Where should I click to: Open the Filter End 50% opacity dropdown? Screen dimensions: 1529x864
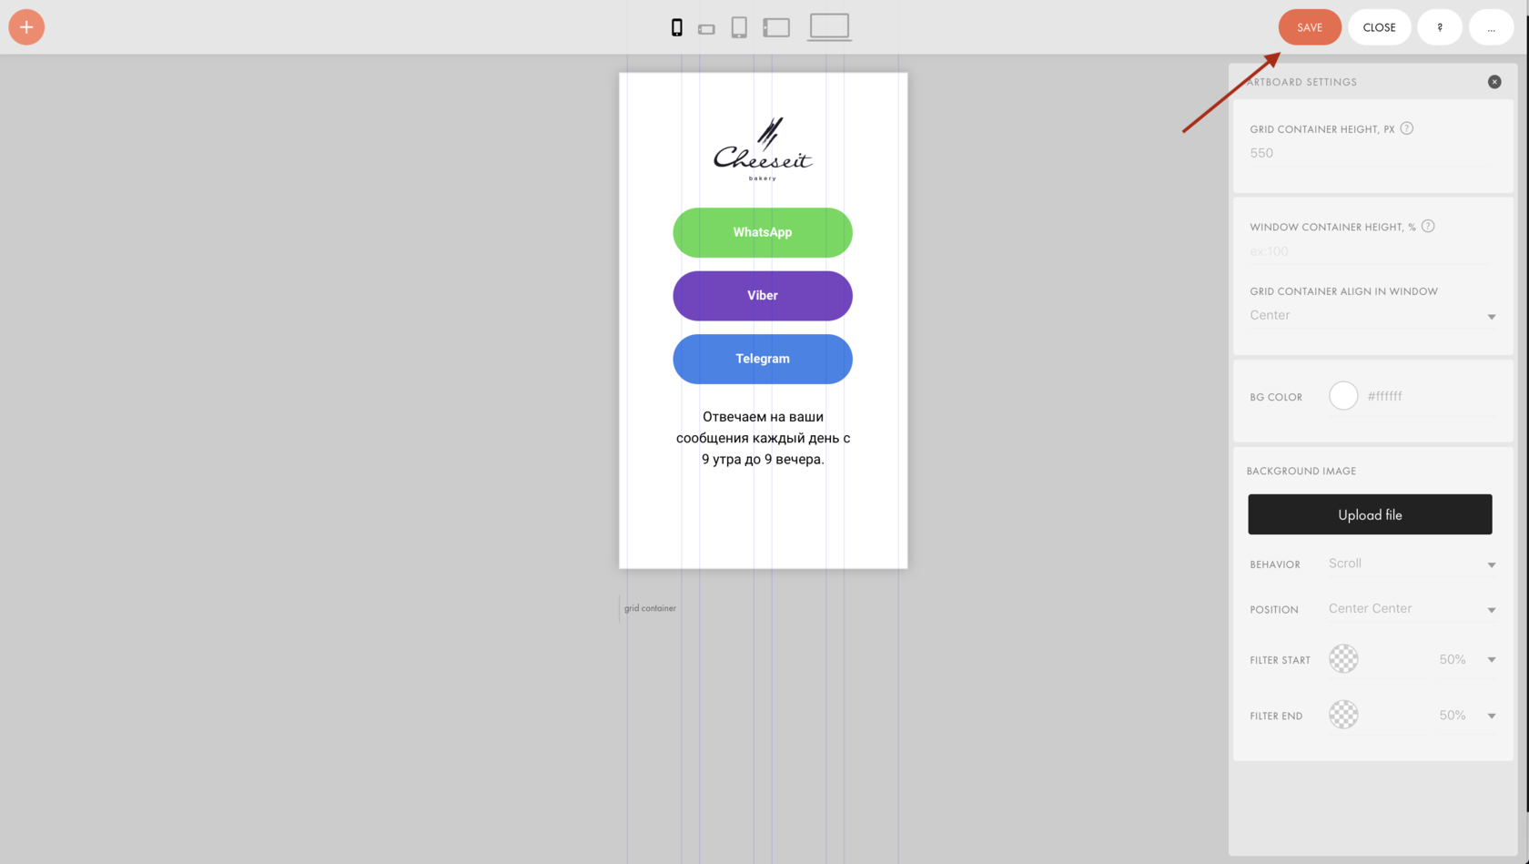(1466, 716)
